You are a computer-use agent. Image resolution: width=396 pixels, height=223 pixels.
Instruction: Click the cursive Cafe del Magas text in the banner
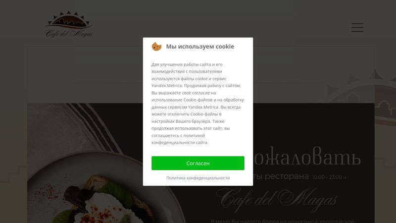coord(277,199)
